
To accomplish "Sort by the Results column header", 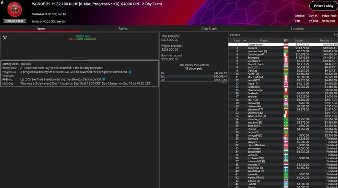I will coord(324,40).
